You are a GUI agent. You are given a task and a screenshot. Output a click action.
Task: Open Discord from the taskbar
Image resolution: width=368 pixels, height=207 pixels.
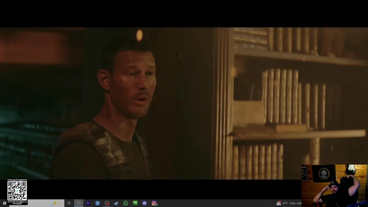(x=145, y=203)
